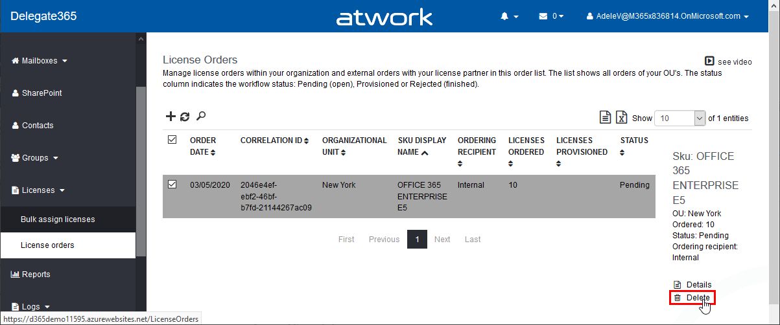Open the search magnifier icon

pyautogui.click(x=201, y=117)
